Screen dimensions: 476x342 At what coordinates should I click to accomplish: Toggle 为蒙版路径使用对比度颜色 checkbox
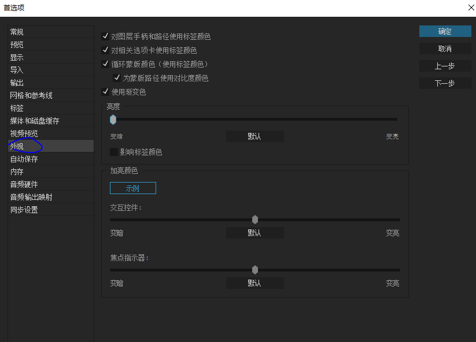click(x=117, y=77)
